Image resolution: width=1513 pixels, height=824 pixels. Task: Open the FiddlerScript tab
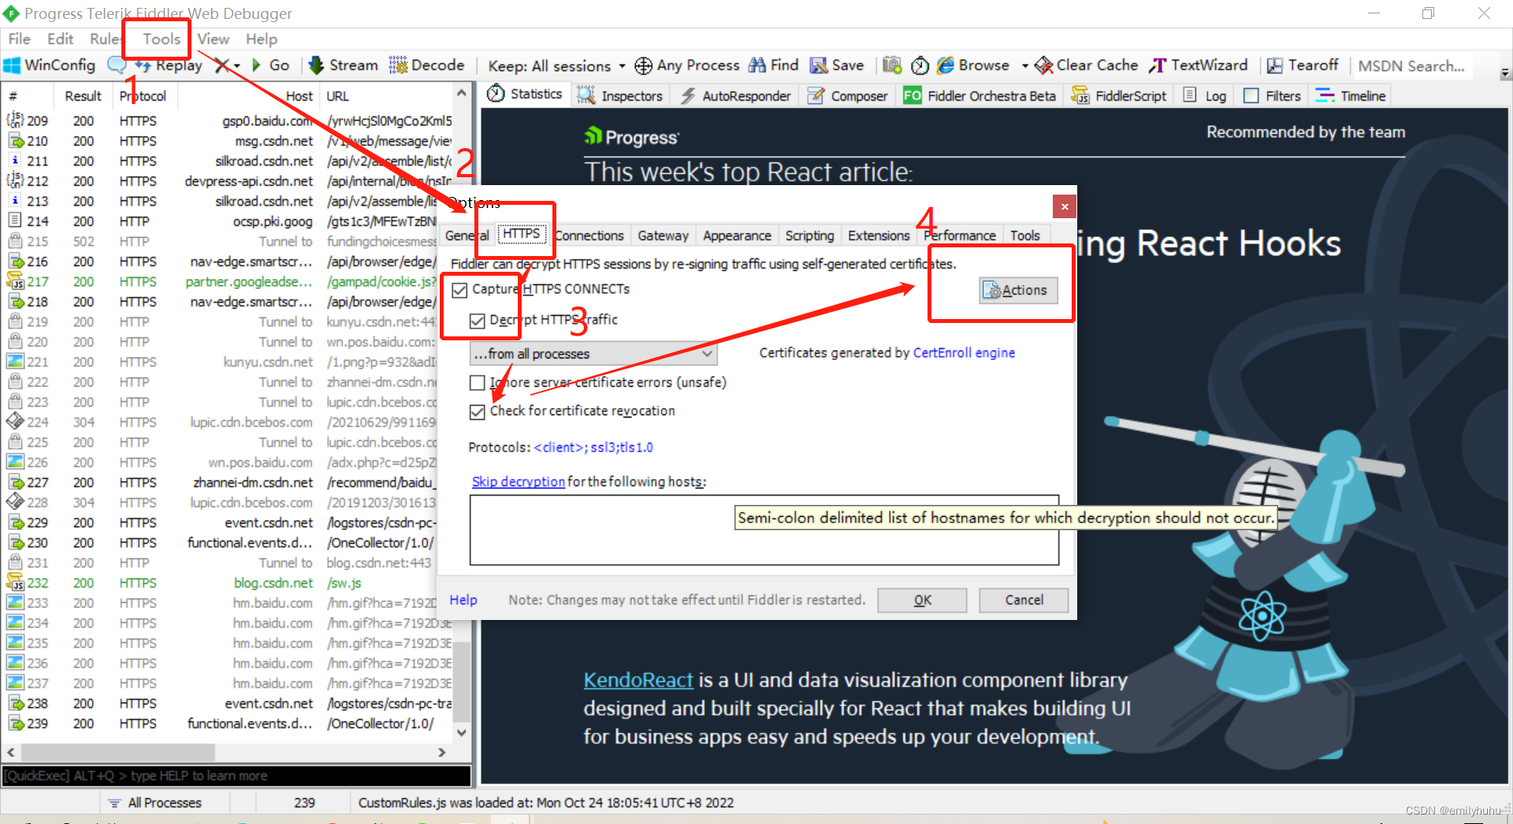click(1119, 95)
